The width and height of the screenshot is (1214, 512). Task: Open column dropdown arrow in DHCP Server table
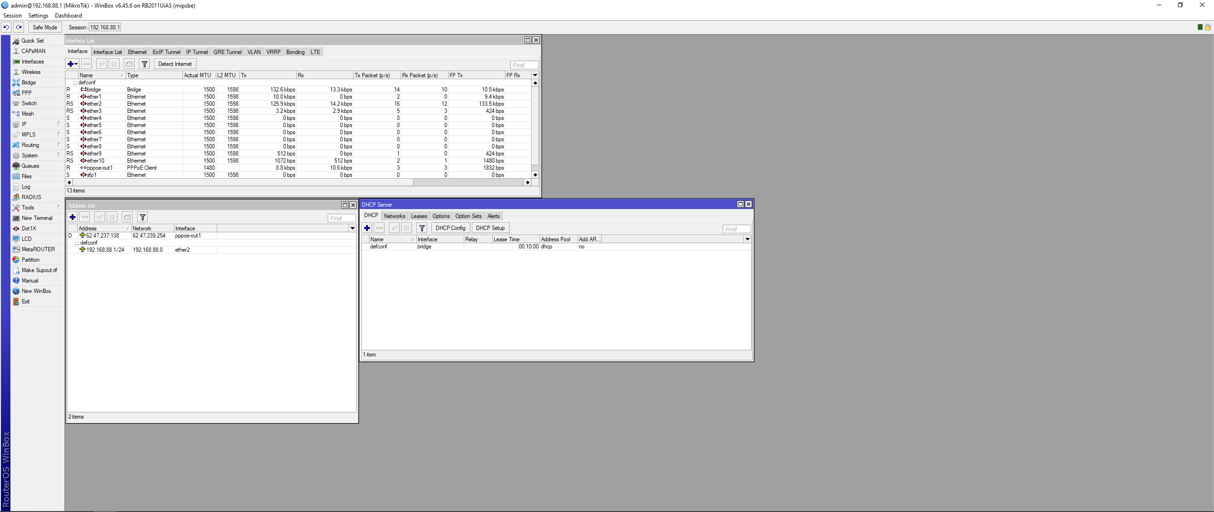[x=747, y=239]
